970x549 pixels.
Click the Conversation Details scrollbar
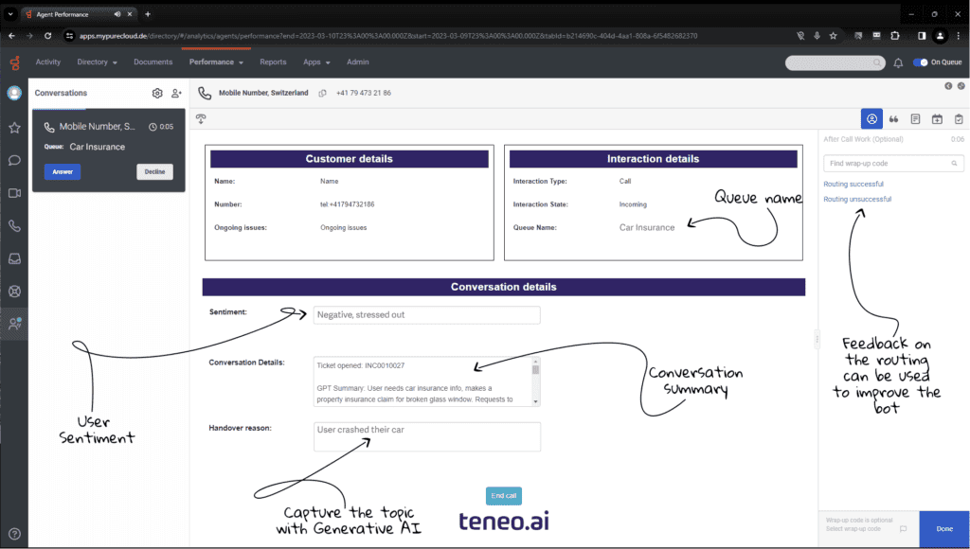click(535, 381)
